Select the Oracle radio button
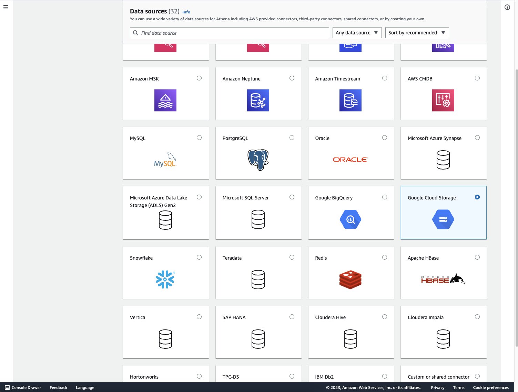Viewport: 518px width, 392px height. click(385, 138)
